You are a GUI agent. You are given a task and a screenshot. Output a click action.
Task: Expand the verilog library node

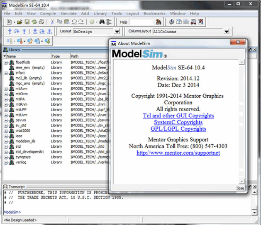(6, 163)
